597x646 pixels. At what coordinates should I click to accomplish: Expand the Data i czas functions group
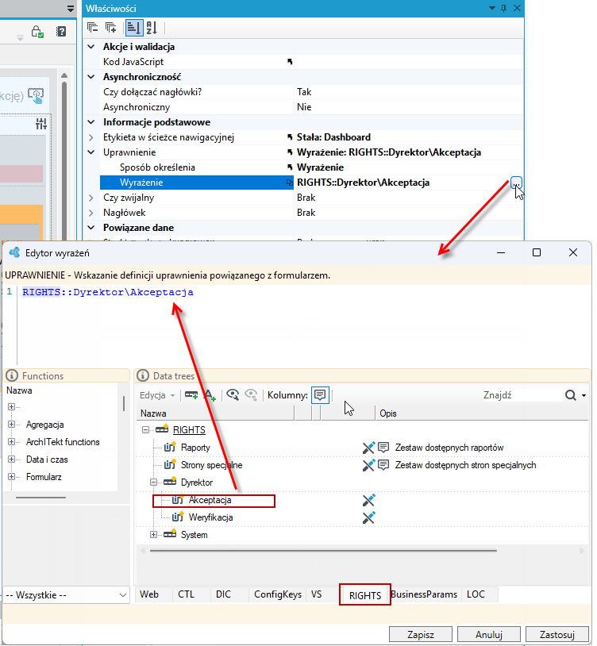pos(11,460)
